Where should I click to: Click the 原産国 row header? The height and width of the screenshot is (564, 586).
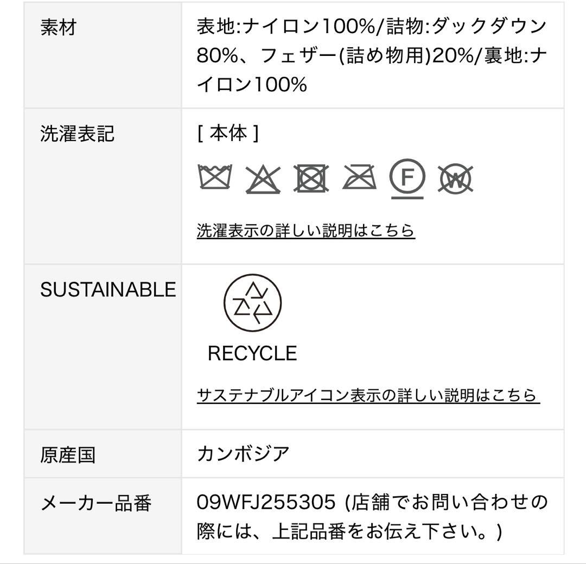[68, 454]
